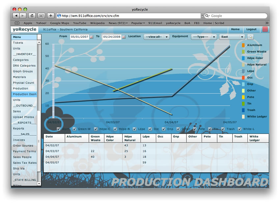Click the Google search field
This screenshot has width=280, height=203.
click(x=236, y=16)
